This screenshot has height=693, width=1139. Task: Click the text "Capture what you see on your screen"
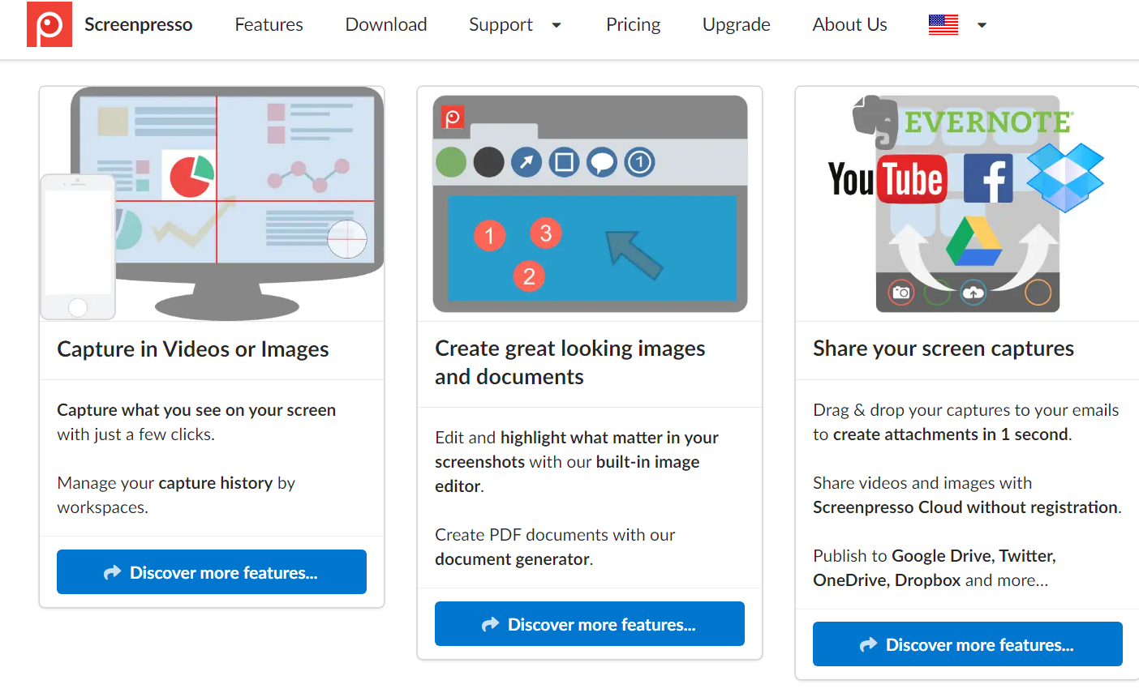196,410
